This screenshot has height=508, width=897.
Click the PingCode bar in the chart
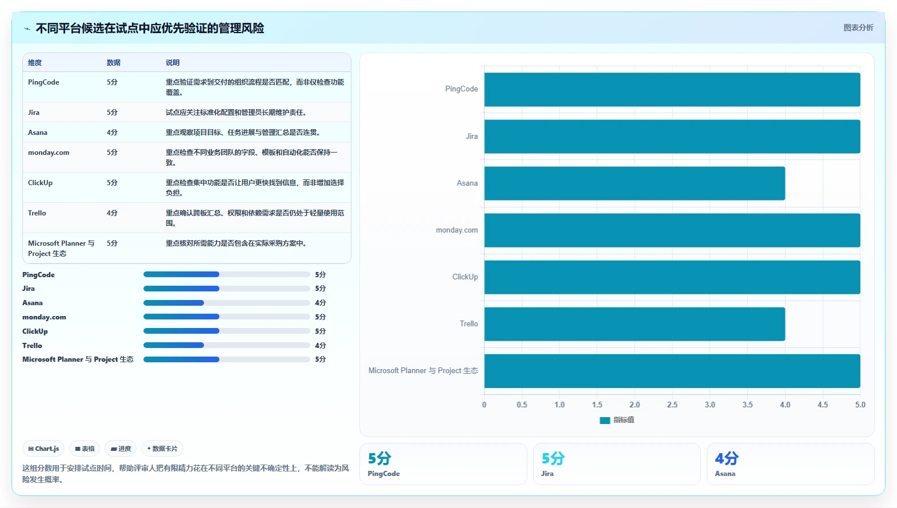[x=672, y=89]
